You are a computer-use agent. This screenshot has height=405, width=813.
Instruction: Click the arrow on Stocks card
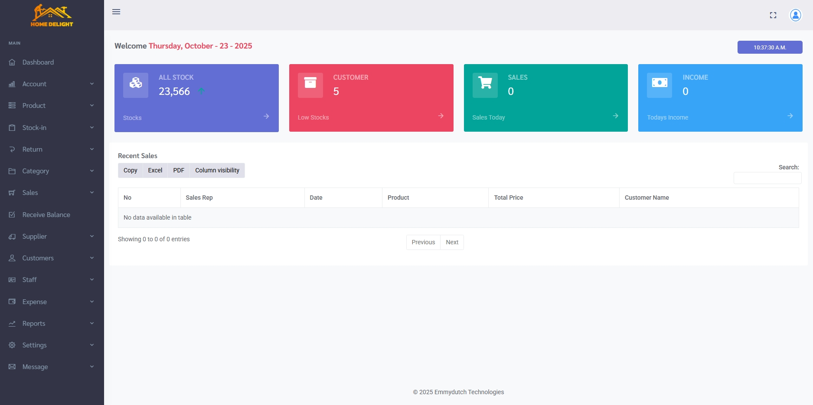[x=266, y=116]
